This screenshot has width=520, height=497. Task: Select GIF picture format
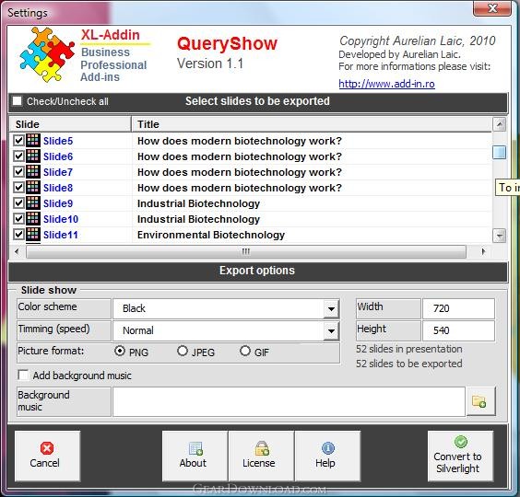(x=245, y=351)
